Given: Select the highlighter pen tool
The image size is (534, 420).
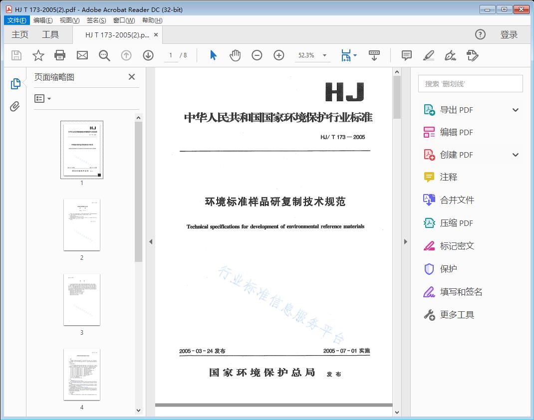Looking at the screenshot, I should [428, 55].
